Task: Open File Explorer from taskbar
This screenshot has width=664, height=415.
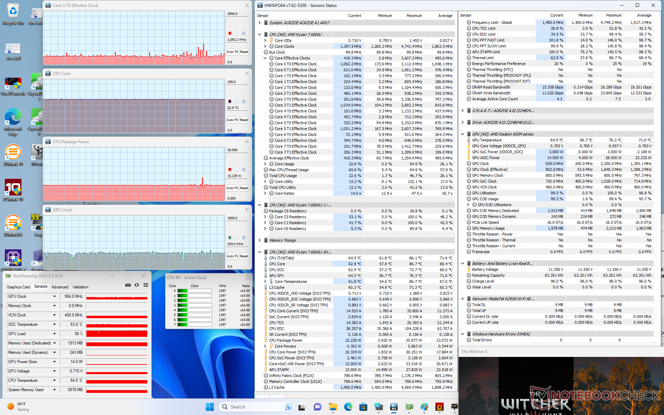Action: click(333, 407)
